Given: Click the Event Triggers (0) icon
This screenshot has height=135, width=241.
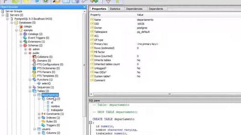Looking at the screenshot, I should (25, 38).
